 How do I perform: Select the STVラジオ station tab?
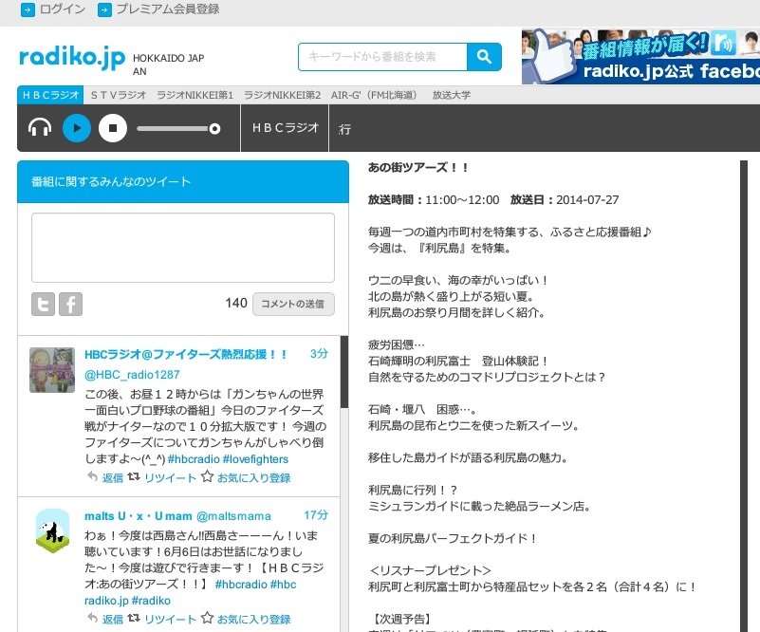tap(119, 96)
